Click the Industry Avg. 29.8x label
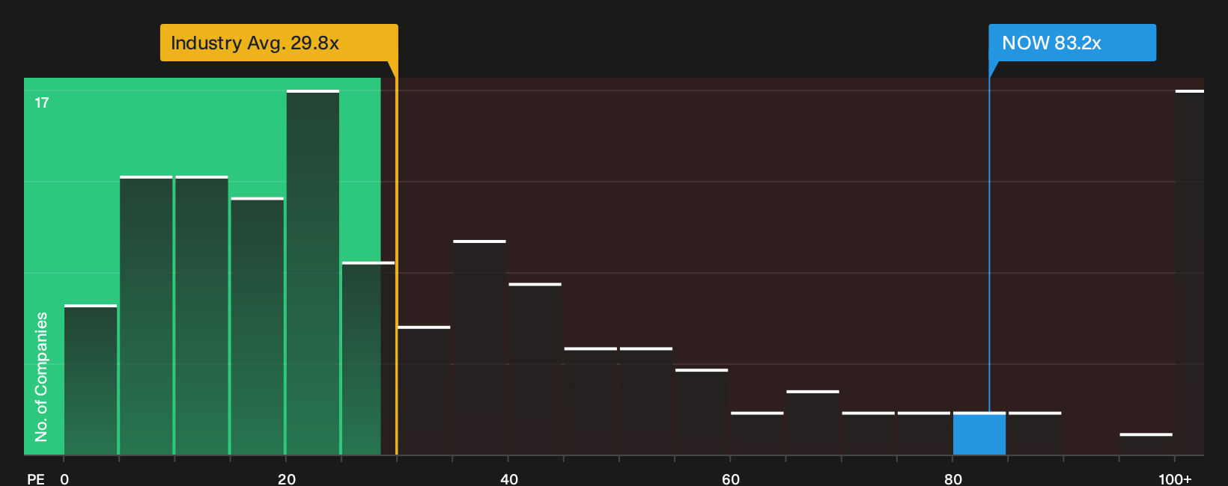Image resolution: width=1228 pixels, height=486 pixels. click(279, 43)
